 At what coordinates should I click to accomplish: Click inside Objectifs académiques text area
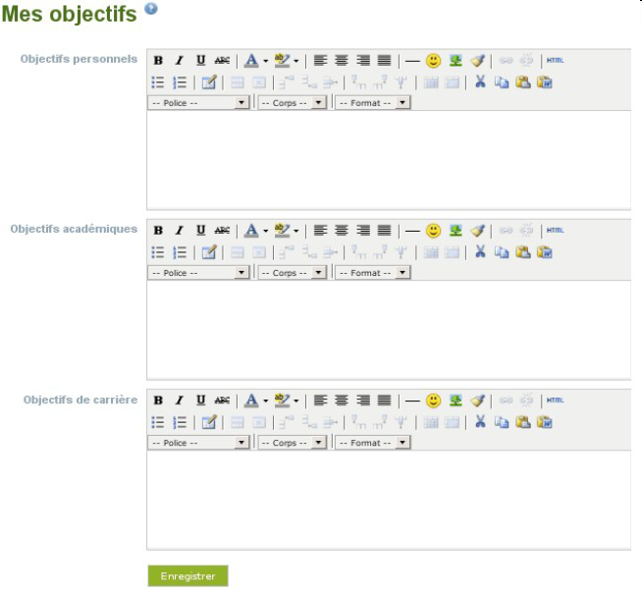tap(389, 330)
